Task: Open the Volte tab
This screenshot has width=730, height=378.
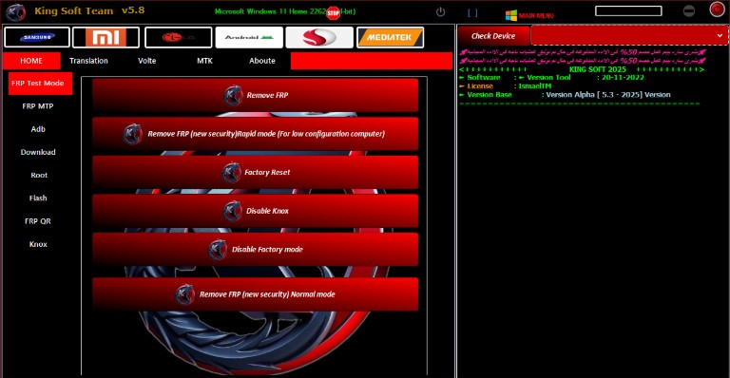Action: tap(146, 61)
